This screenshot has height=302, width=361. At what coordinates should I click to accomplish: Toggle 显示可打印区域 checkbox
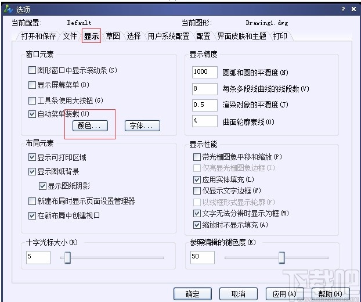(32, 157)
